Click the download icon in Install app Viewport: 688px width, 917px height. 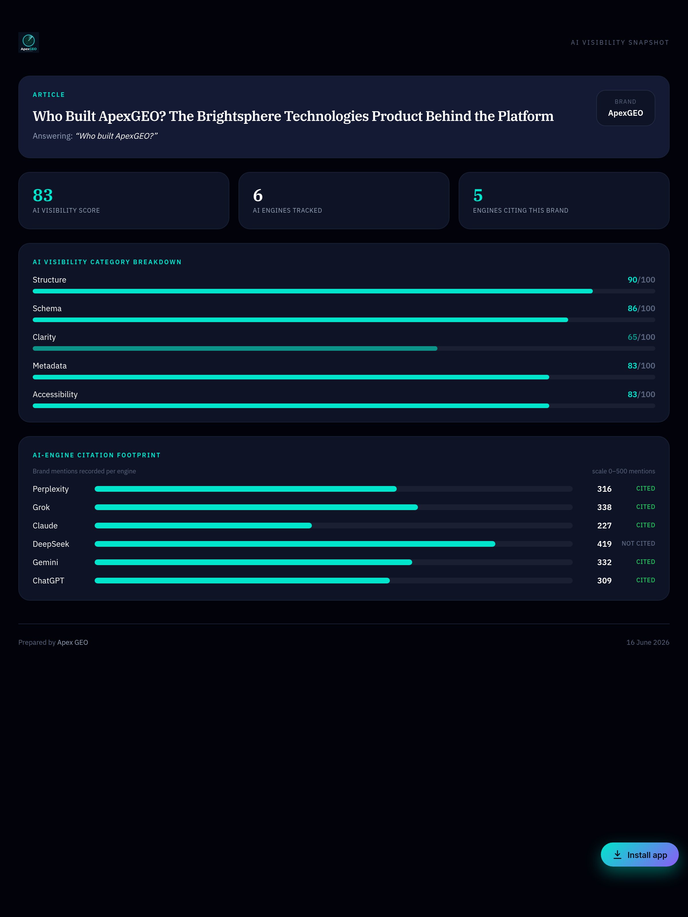pyautogui.click(x=617, y=855)
